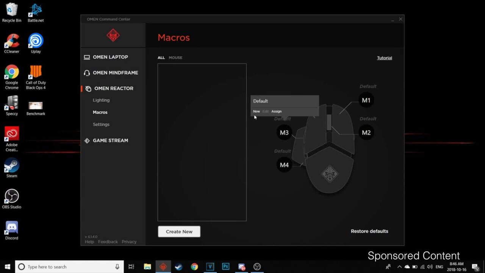Screen dimensions: 485x273
Task: Close OMEN Command Center window
Action: 401,19
